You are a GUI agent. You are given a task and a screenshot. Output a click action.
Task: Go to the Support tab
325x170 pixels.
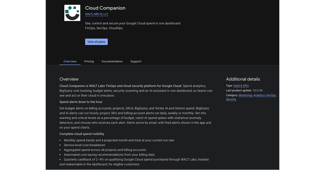coord(136,61)
